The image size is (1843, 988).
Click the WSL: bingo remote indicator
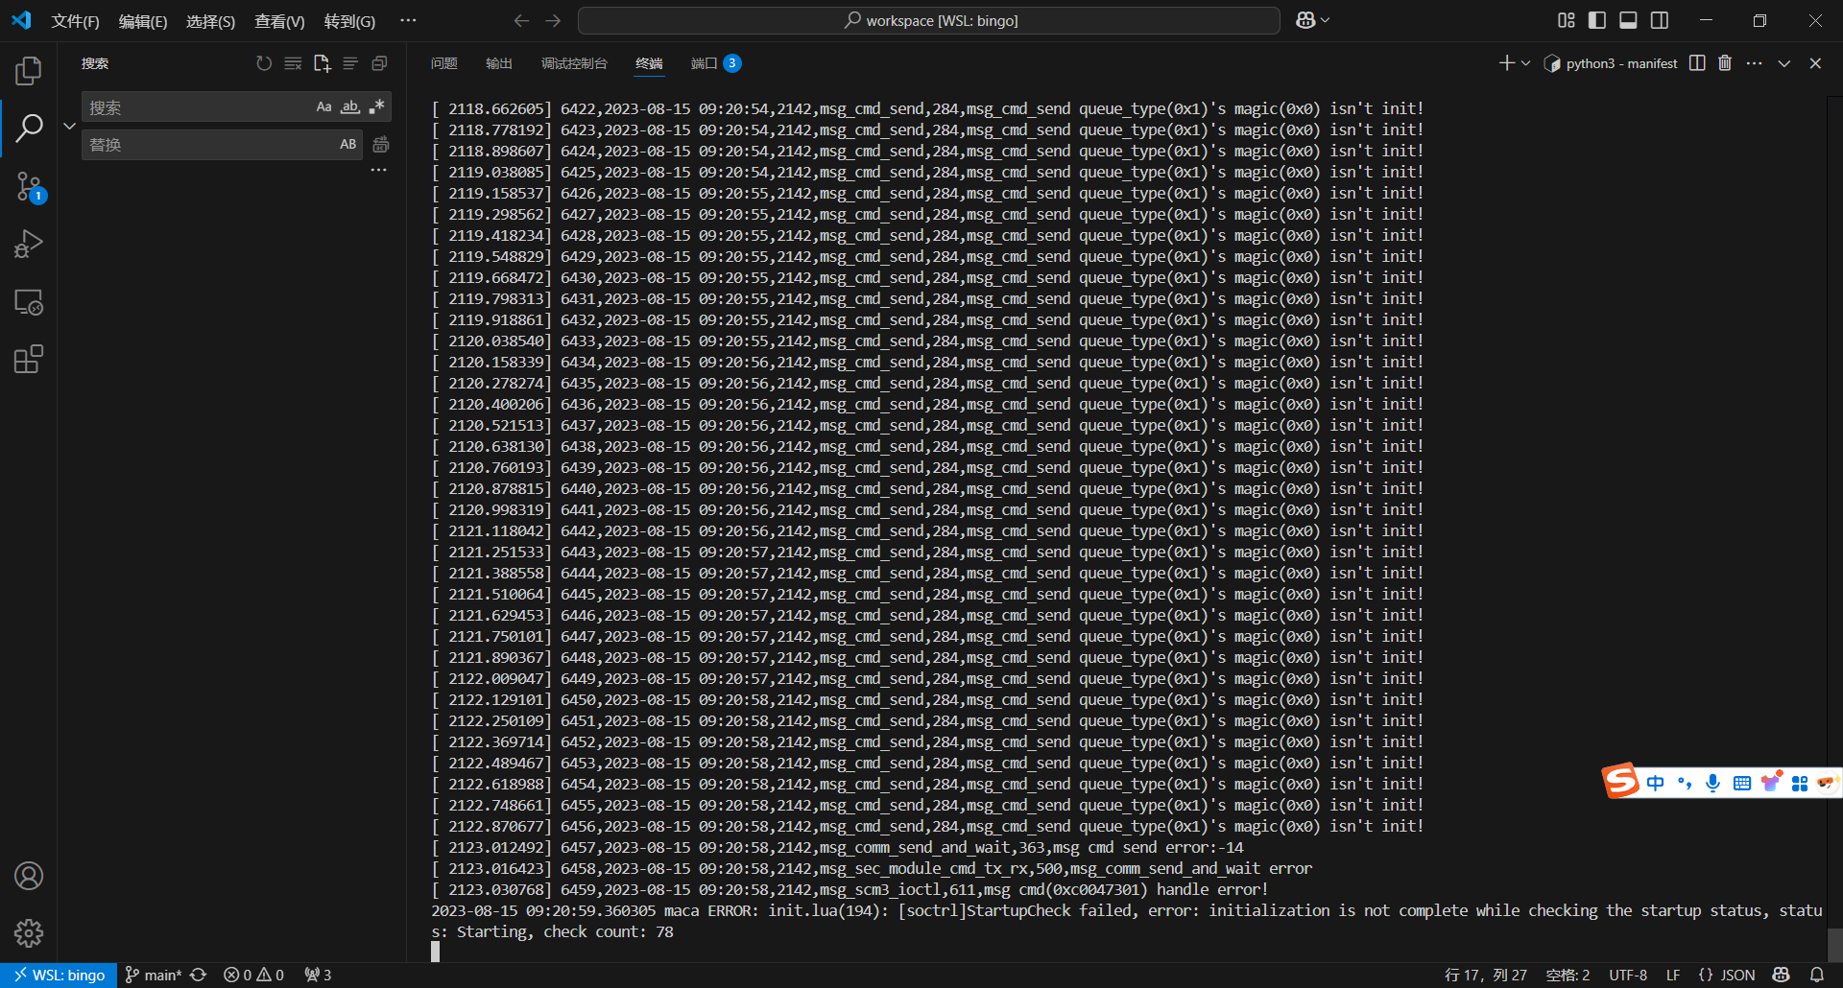(59, 975)
